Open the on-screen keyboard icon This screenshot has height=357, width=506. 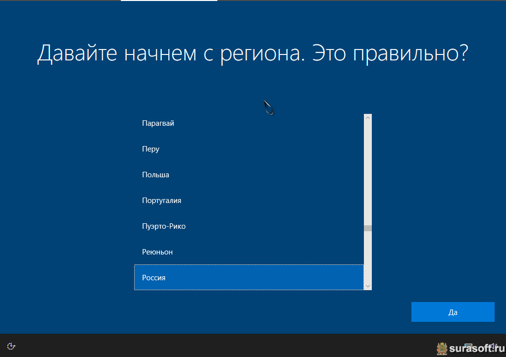468,346
